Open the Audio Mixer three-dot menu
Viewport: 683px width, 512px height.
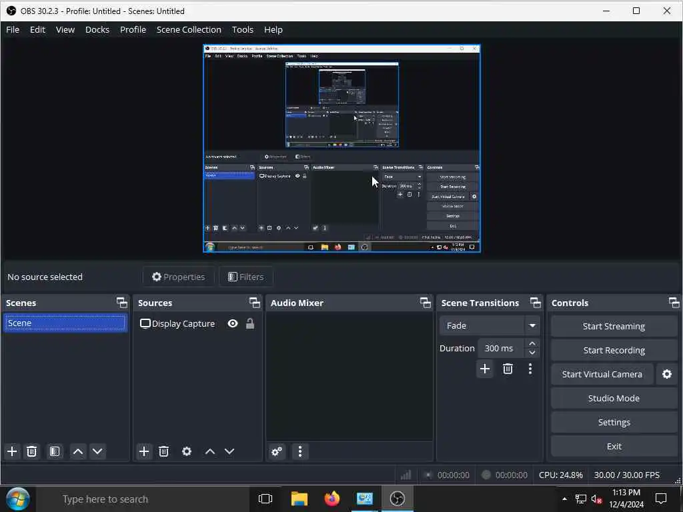click(300, 451)
